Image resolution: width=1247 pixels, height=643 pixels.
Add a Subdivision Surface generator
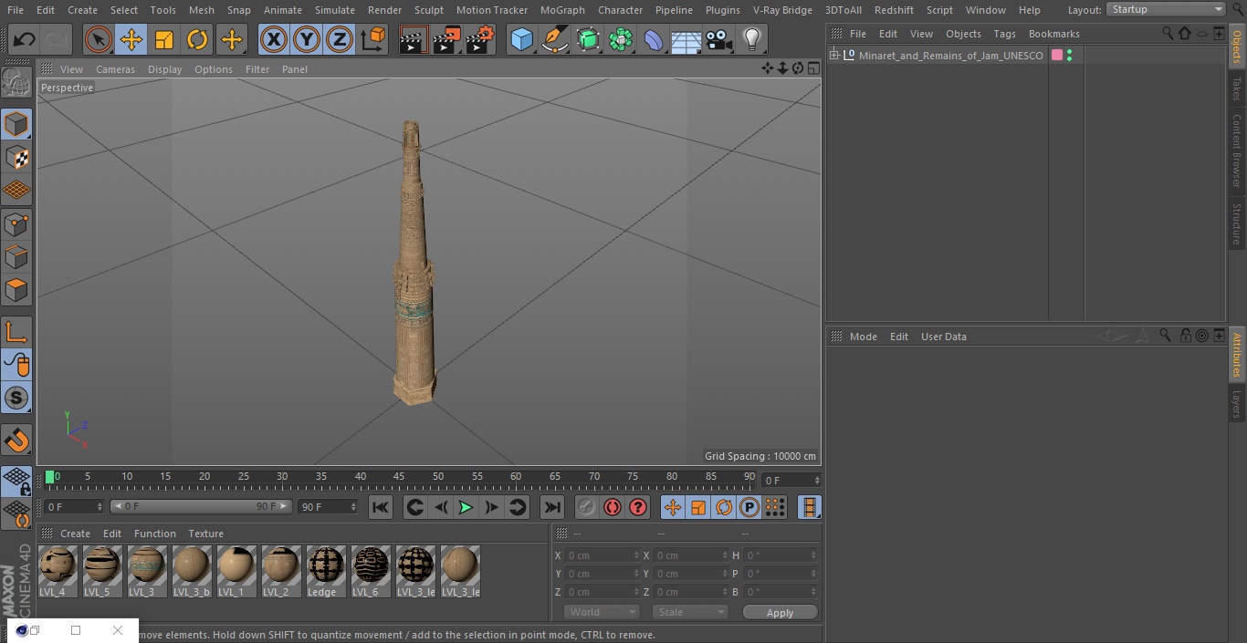tap(588, 39)
